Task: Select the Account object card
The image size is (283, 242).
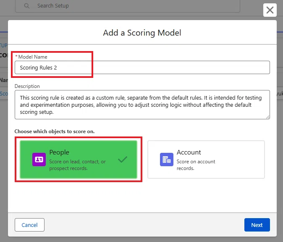Action: pos(206,160)
